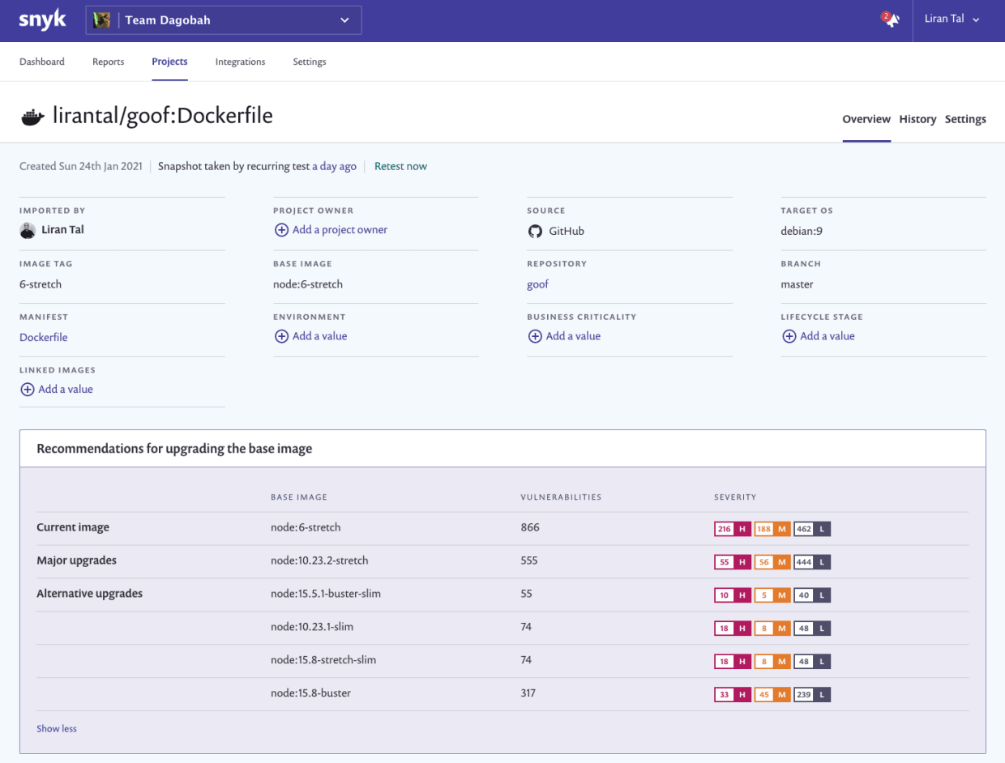
Task: Click Liran Tal's avatar under Imported By
Action: click(x=28, y=230)
